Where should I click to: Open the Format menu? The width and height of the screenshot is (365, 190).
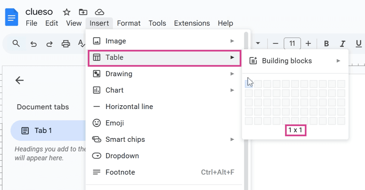pos(129,23)
